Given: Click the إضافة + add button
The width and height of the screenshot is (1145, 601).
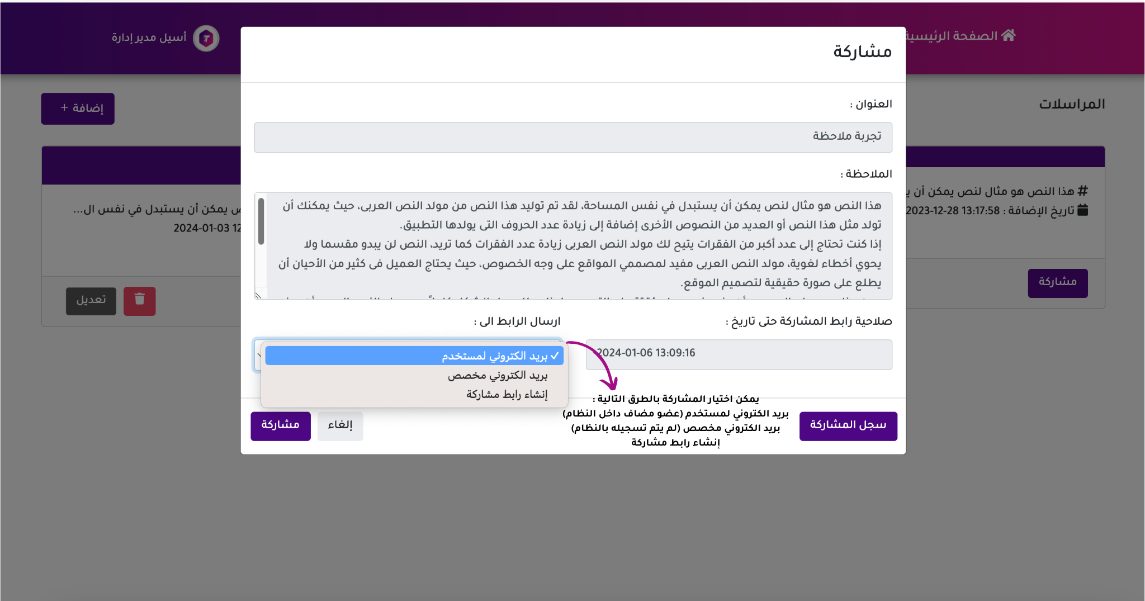Looking at the screenshot, I should [x=78, y=108].
